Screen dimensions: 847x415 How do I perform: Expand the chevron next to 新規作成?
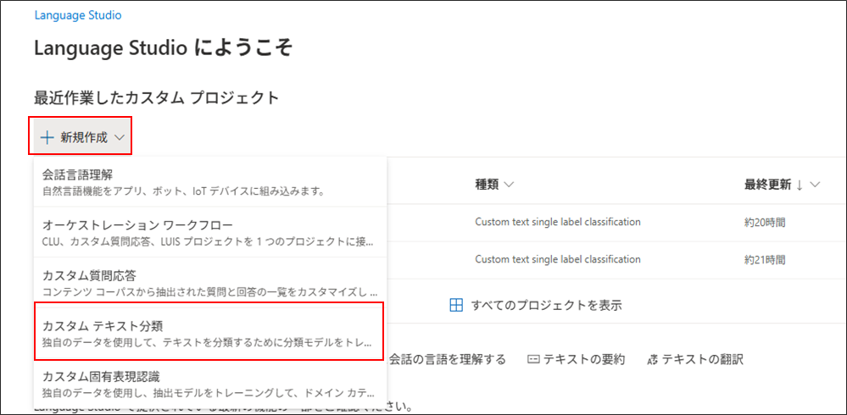point(120,138)
